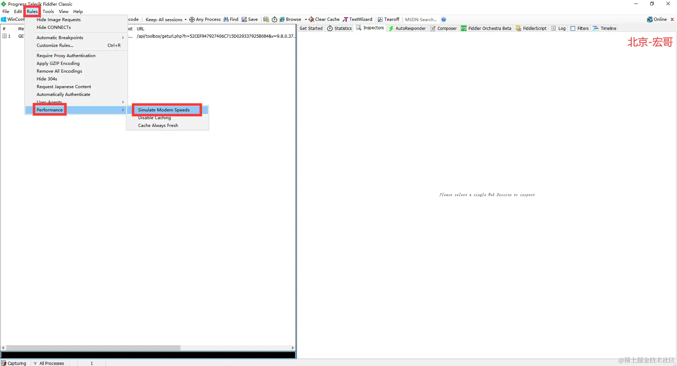Open the blue help icon

pos(444,19)
